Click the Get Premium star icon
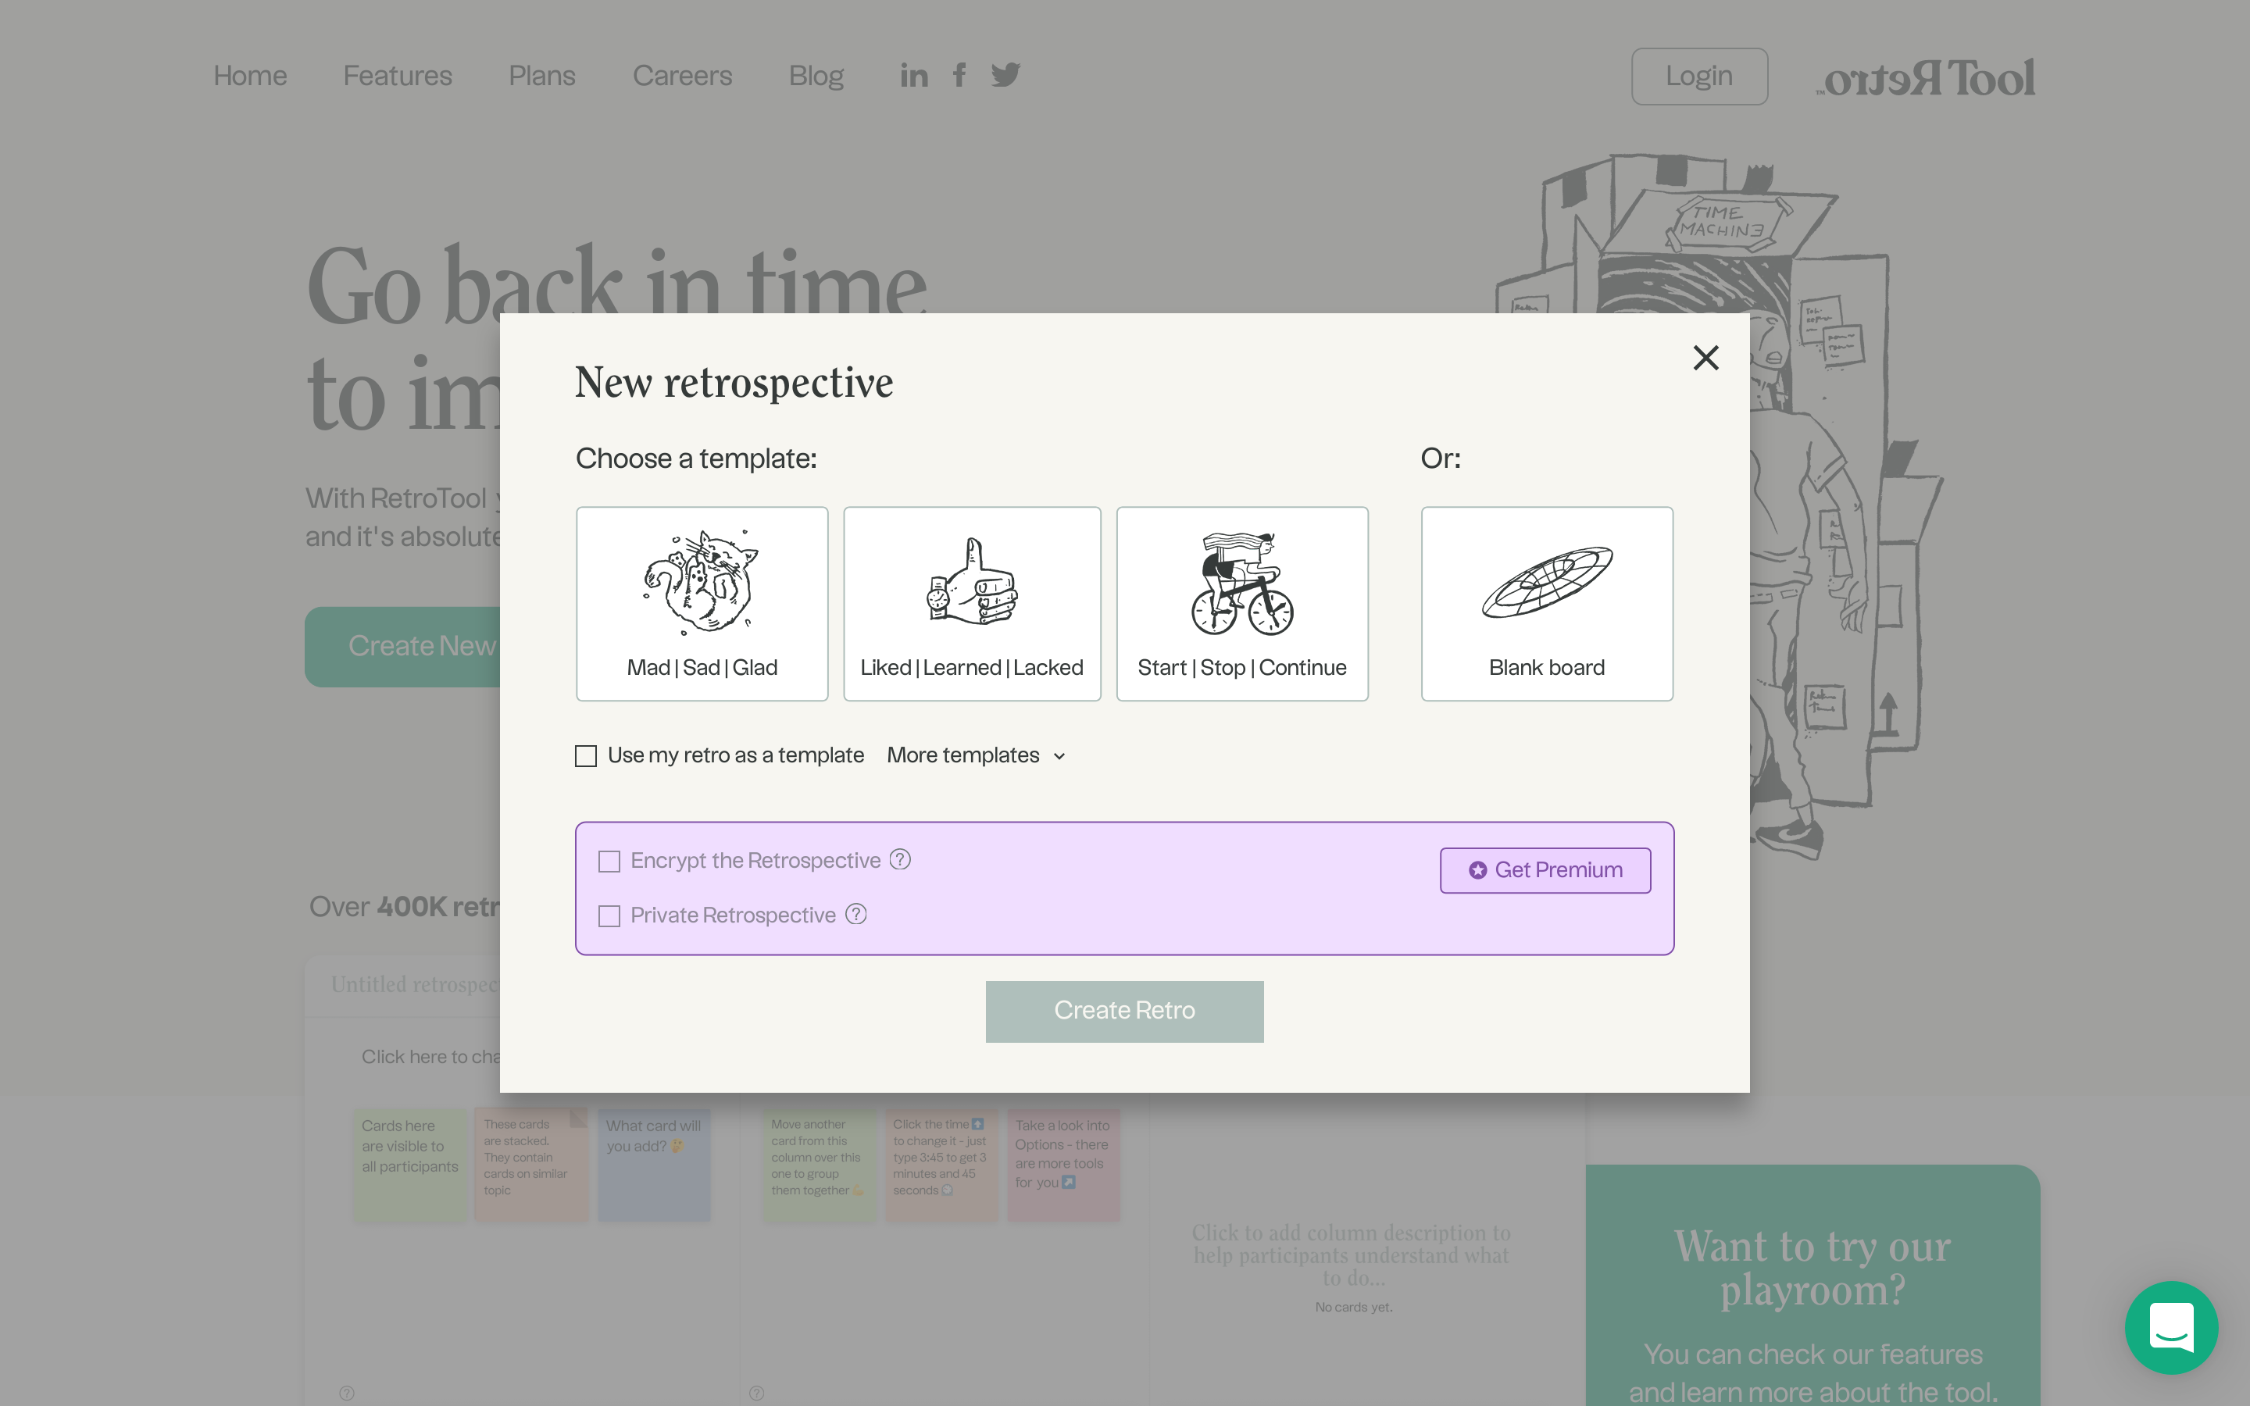The width and height of the screenshot is (2250, 1406). 1479,870
